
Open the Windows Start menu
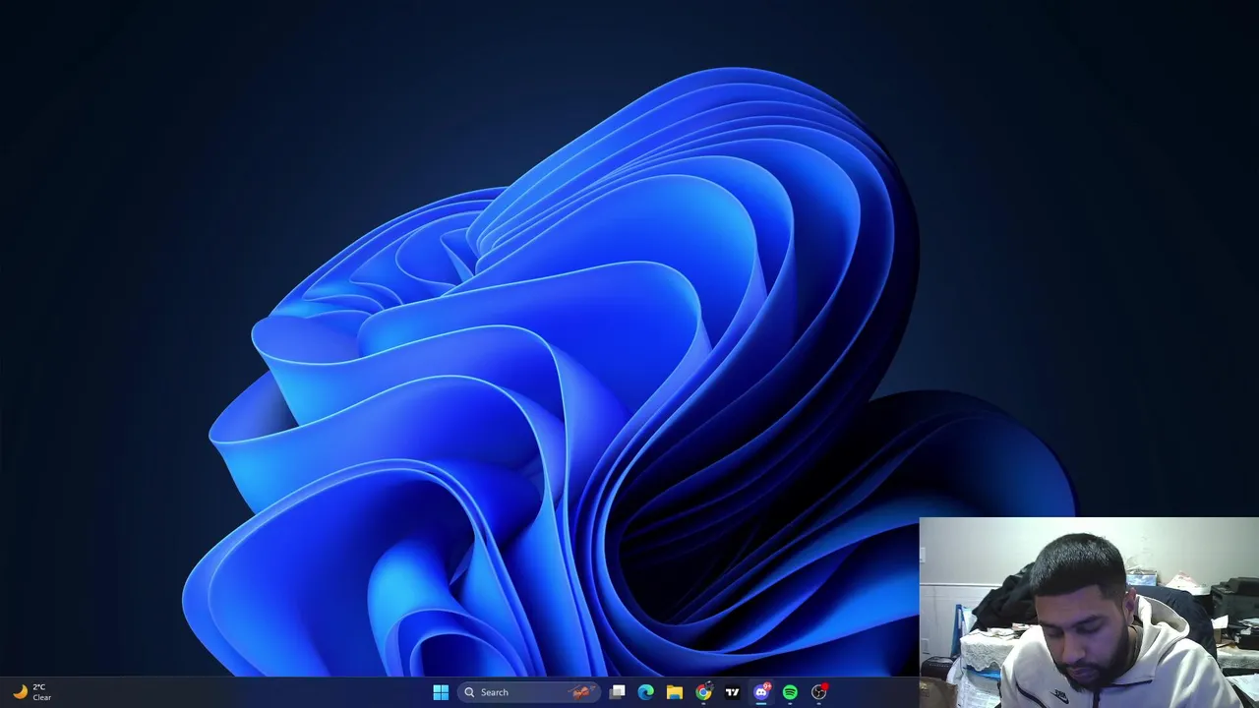pyautogui.click(x=441, y=692)
